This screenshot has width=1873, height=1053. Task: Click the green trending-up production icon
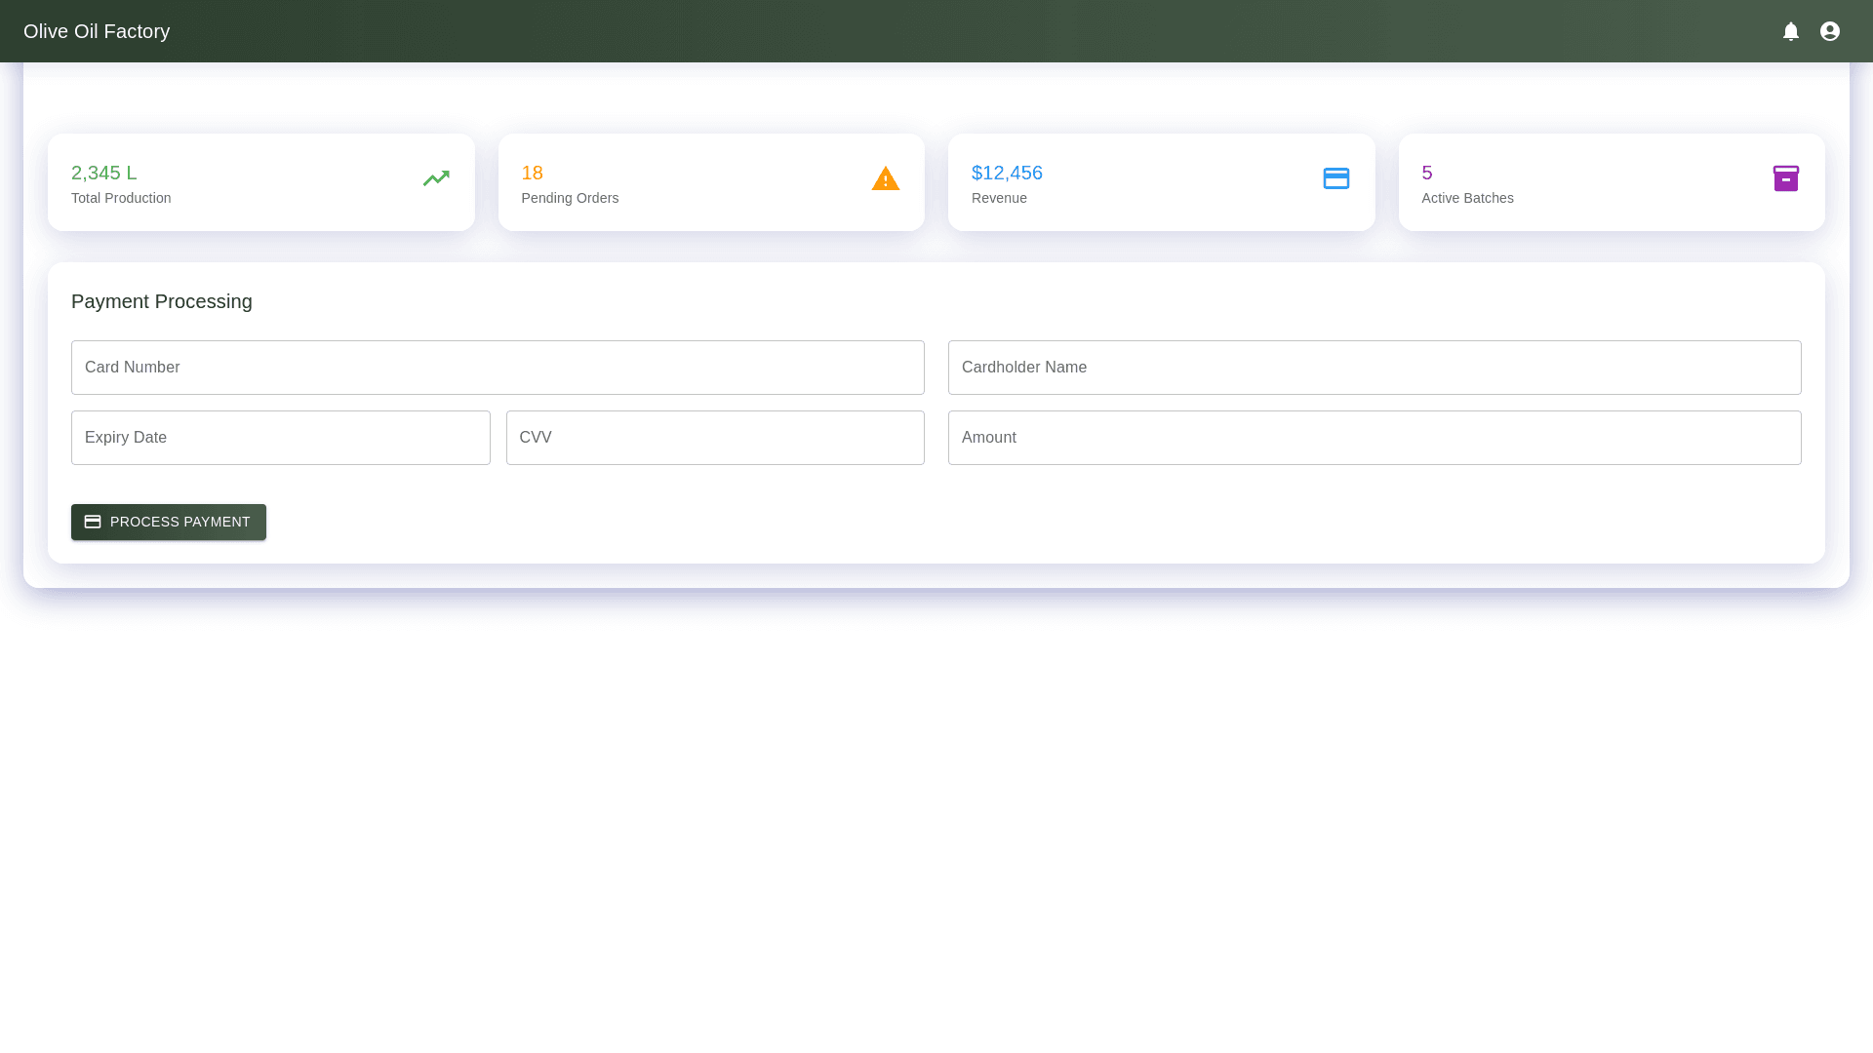tap(436, 178)
